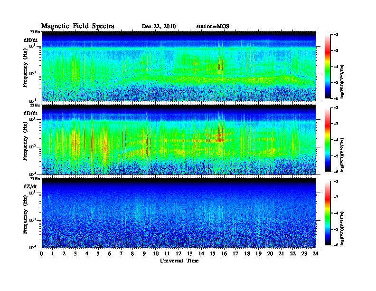Click the log(PSD) units label beside dH/dt color bar
This screenshot has width=376, height=291.
click(x=342, y=81)
